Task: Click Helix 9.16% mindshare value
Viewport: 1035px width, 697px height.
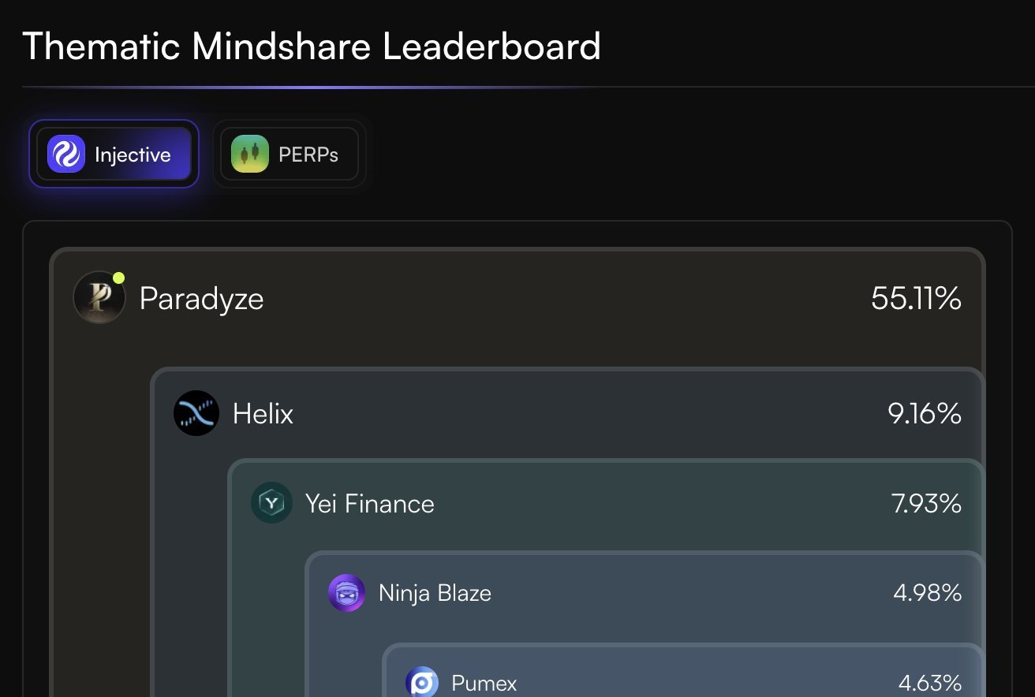Action: point(925,414)
